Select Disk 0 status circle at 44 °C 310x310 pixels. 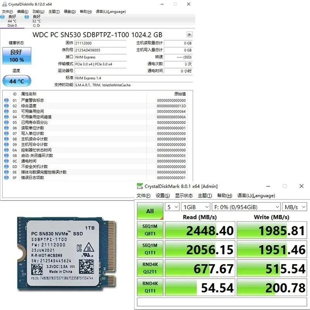click(3, 17)
